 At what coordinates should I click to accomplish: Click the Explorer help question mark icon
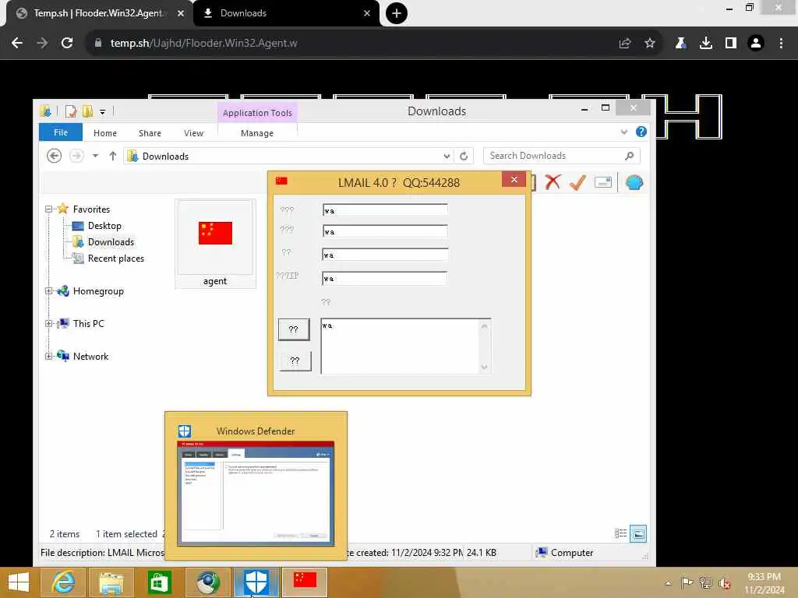[x=641, y=132]
